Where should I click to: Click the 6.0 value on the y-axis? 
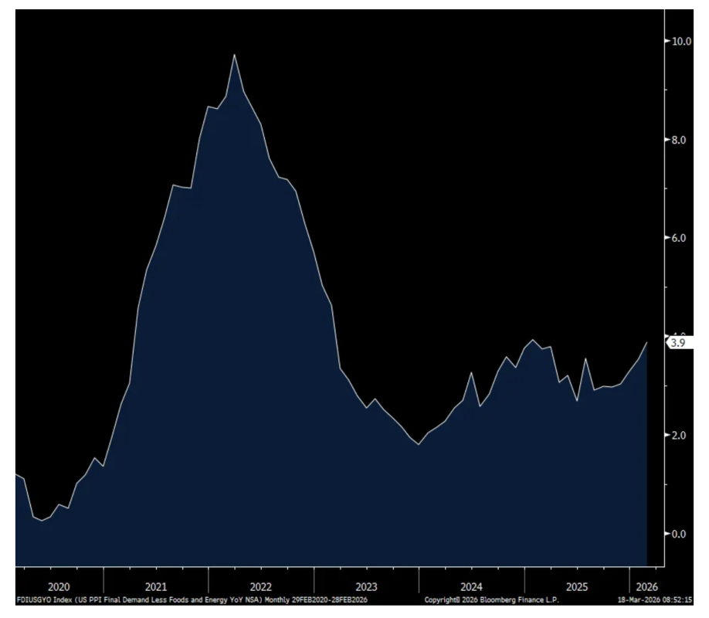coord(680,238)
